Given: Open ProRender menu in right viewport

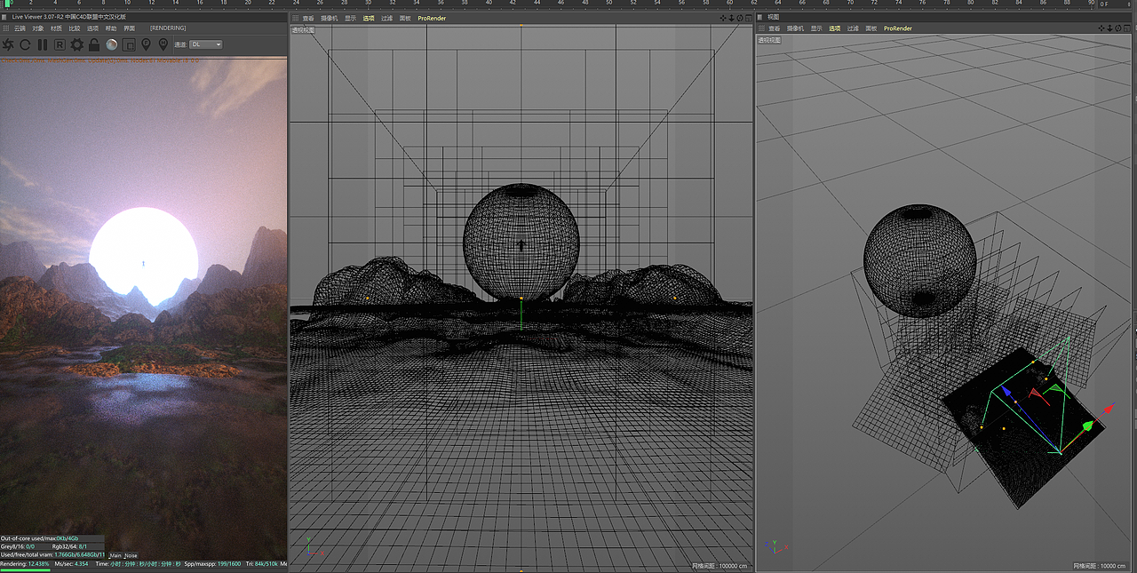Looking at the screenshot, I should (x=898, y=28).
